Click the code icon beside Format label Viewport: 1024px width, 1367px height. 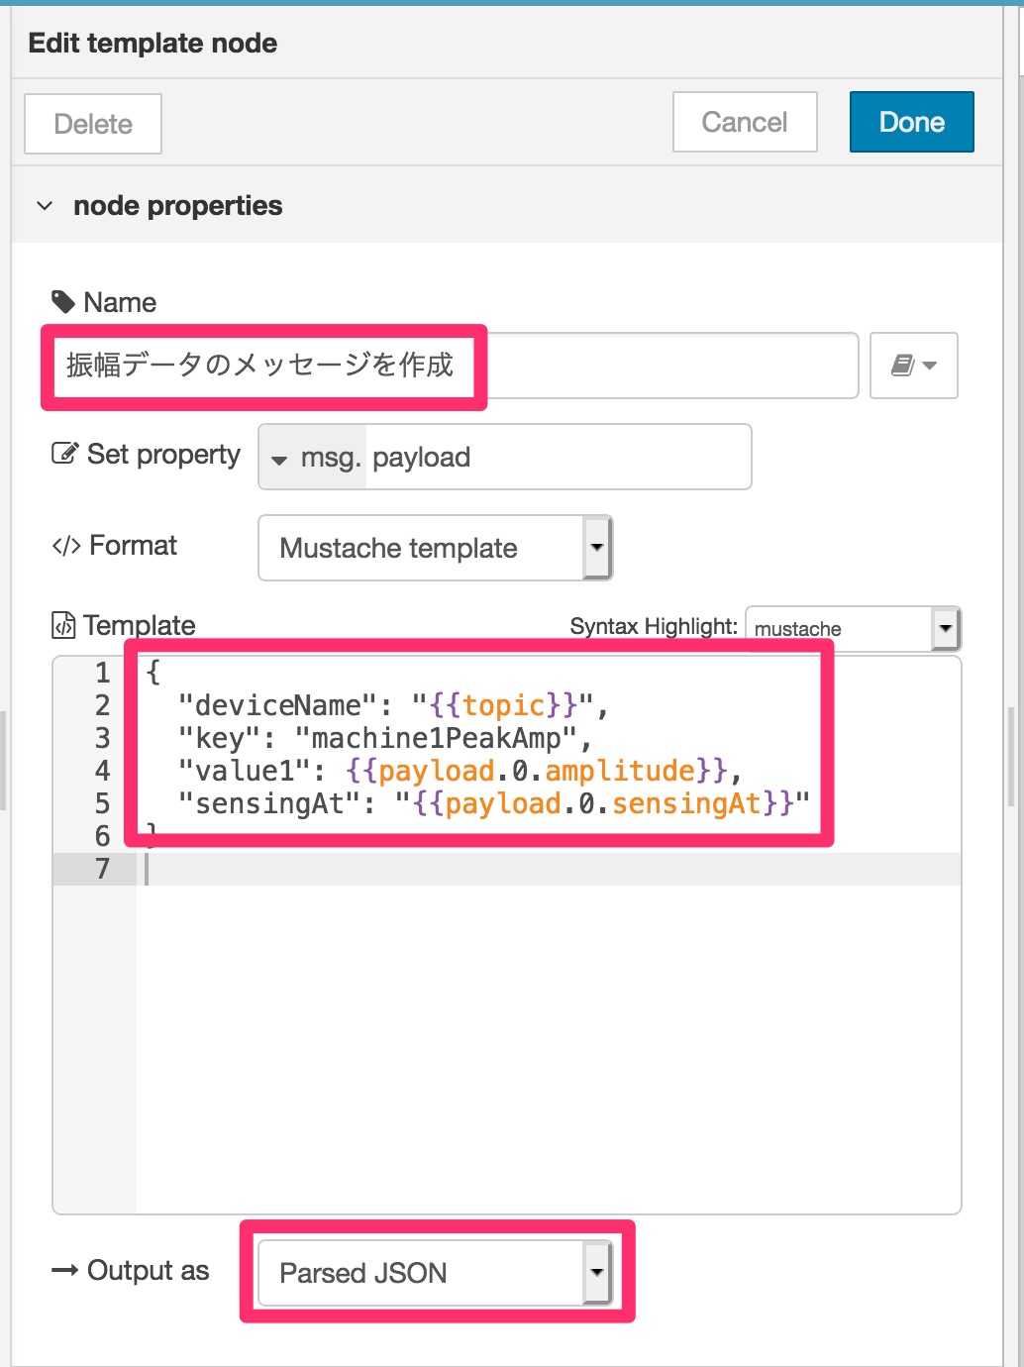point(66,546)
